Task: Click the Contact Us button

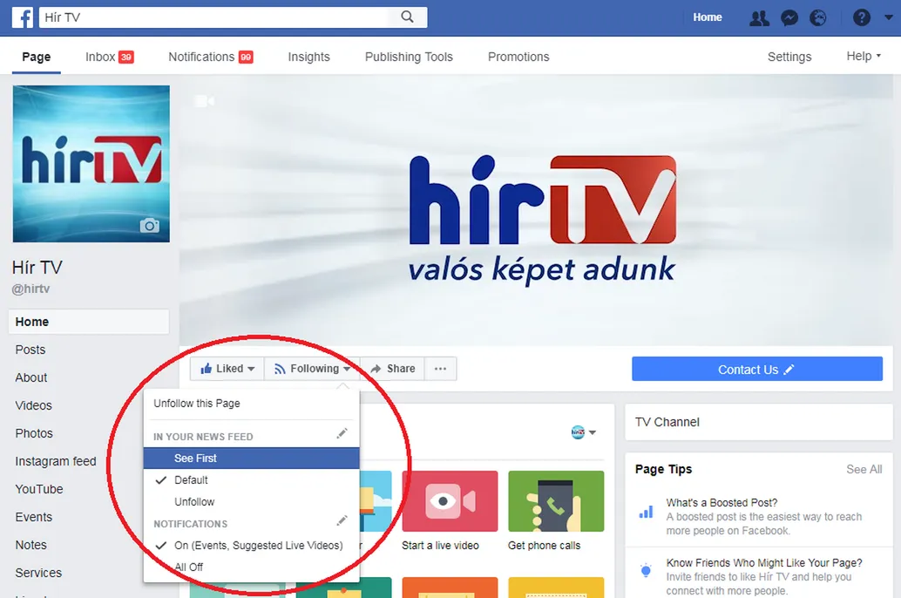Action: pos(756,370)
